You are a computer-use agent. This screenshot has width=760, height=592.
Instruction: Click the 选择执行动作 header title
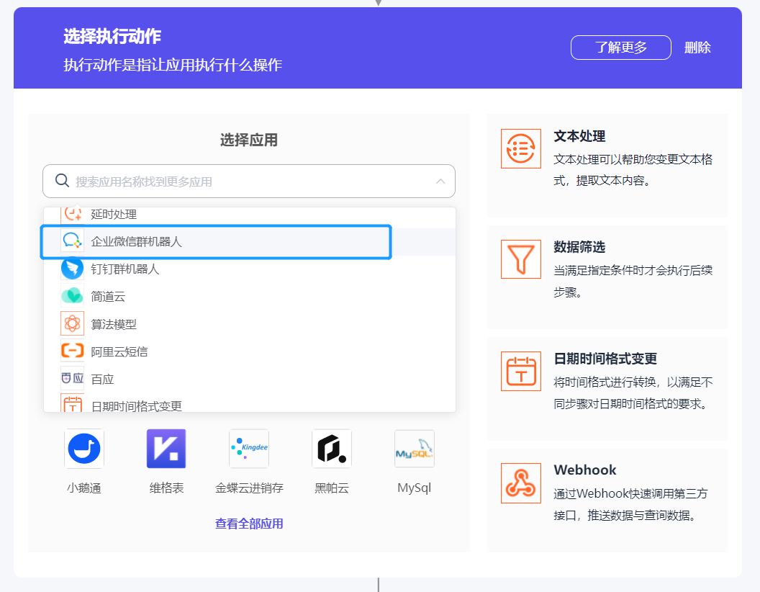[112, 36]
